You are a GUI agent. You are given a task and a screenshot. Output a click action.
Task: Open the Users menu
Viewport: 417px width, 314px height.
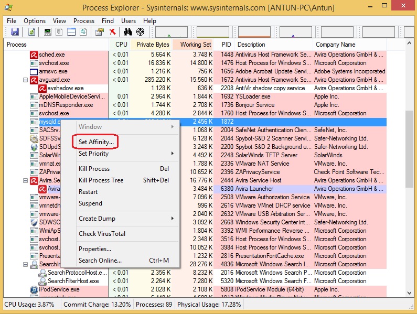click(129, 21)
